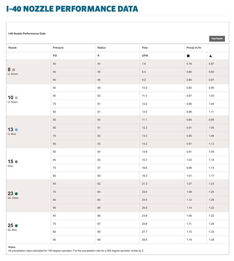Click the nozzle number 15
Viewport: 234px width, 261px height.
click(10, 161)
